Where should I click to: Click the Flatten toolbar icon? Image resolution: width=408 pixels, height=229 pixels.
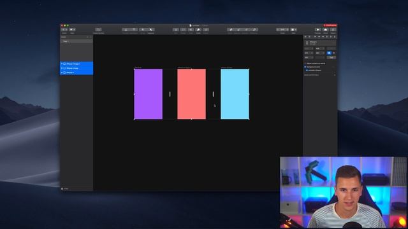click(206, 30)
